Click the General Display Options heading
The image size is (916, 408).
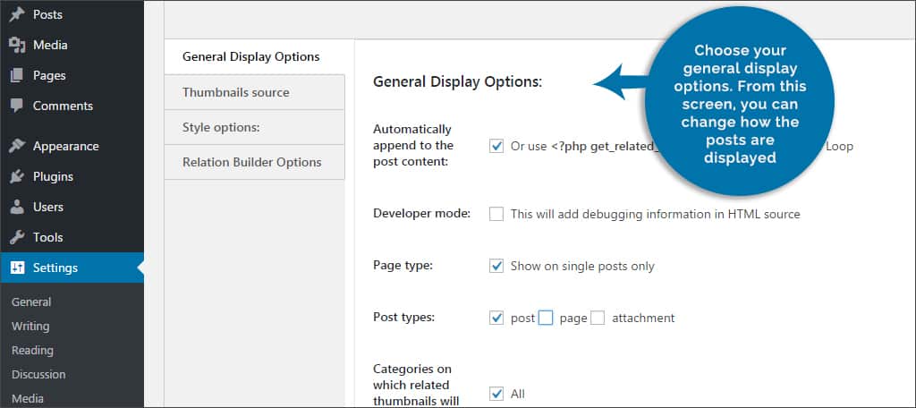click(x=457, y=81)
